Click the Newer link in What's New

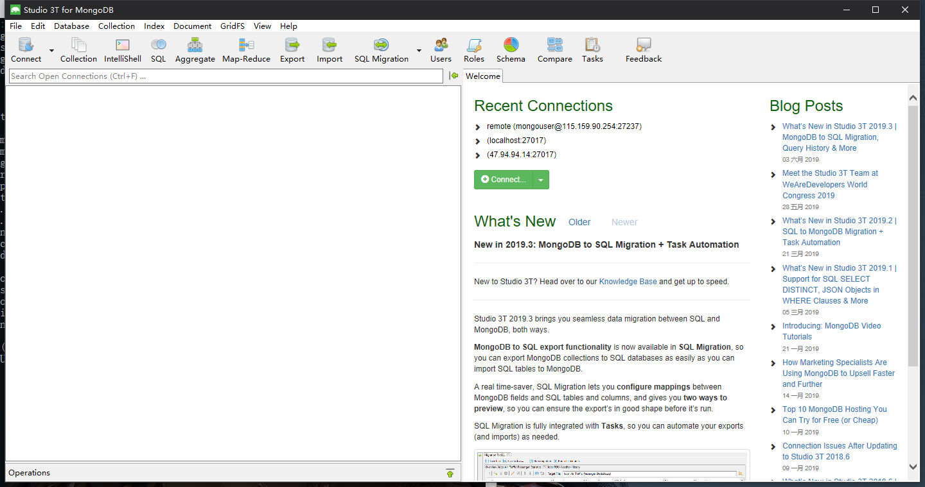click(624, 222)
